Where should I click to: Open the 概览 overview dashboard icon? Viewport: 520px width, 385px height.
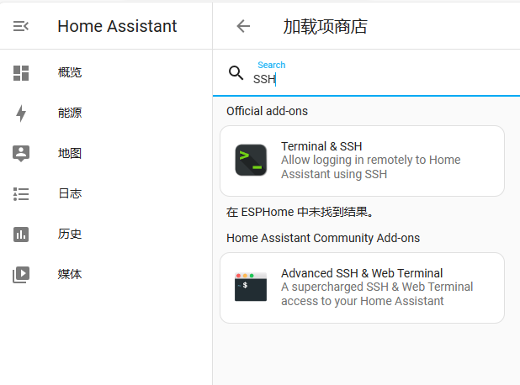click(x=21, y=73)
